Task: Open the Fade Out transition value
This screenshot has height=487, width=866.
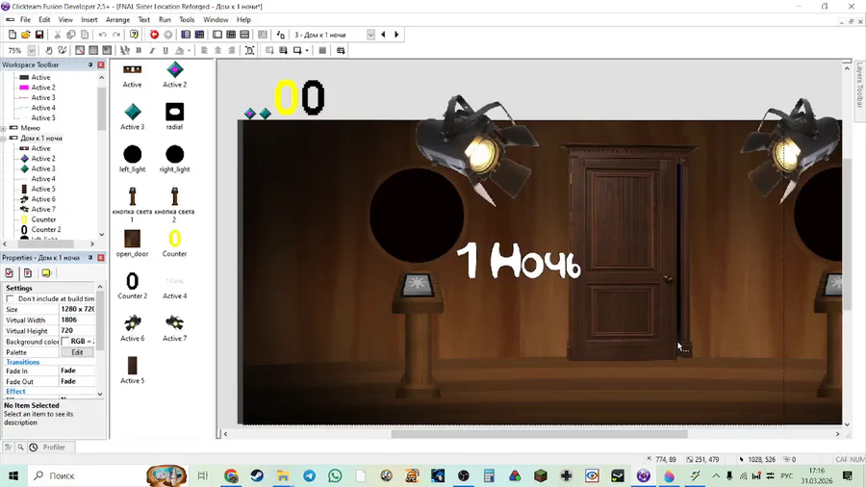Action: pyautogui.click(x=77, y=381)
